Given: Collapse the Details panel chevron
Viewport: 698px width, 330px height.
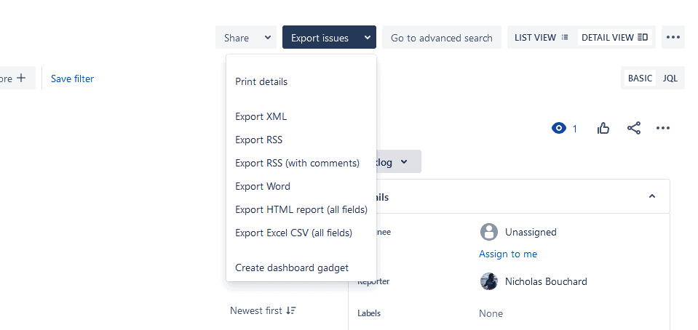Looking at the screenshot, I should coord(651,196).
